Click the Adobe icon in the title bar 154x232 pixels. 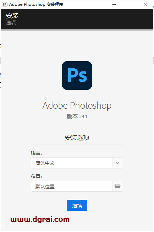click(x=5, y=4)
